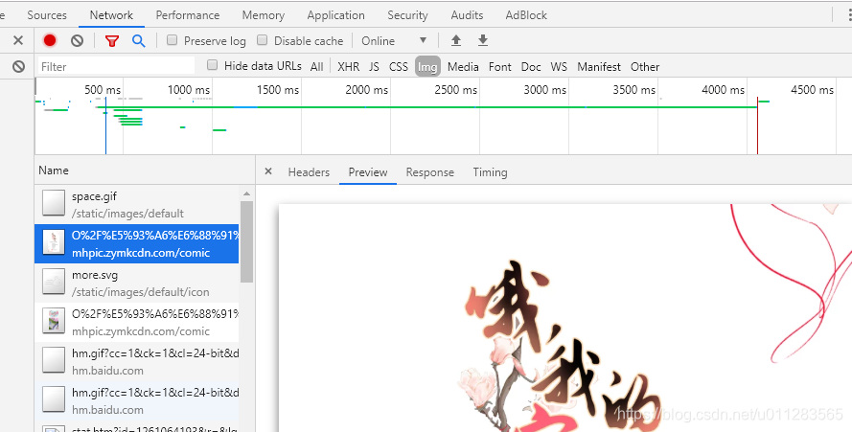
Task: Enable Disable cache checkbox
Action: click(x=263, y=40)
